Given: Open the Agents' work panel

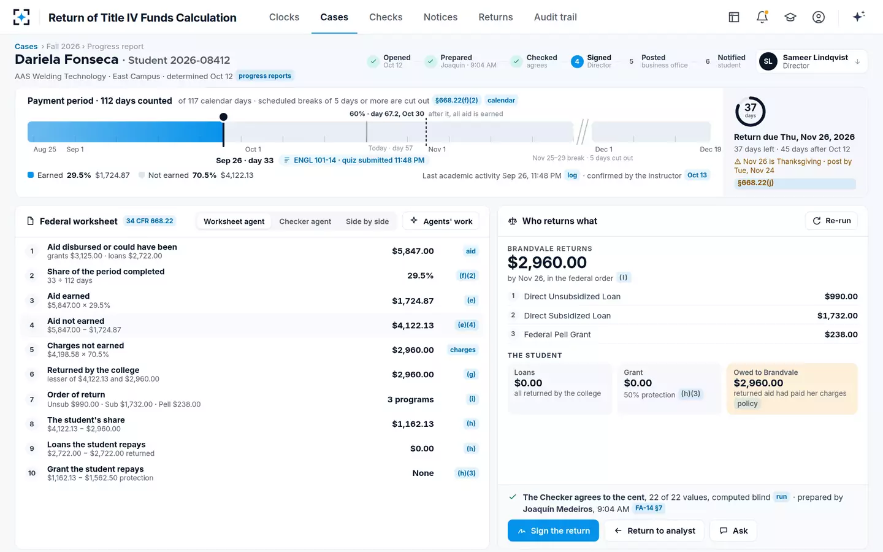Looking at the screenshot, I should coord(441,221).
